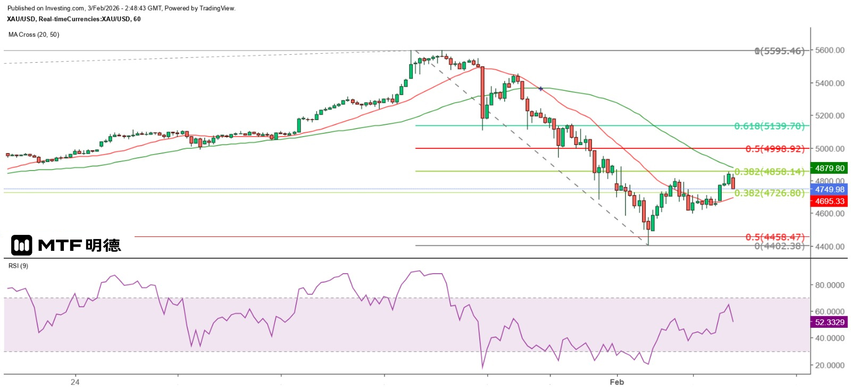Click the red 4695.33 price tag
This screenshot has height=390, width=851.
pos(829,201)
